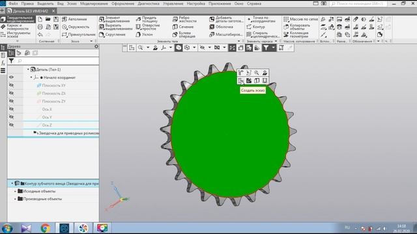Click the undo arrow icon

(40, 34)
